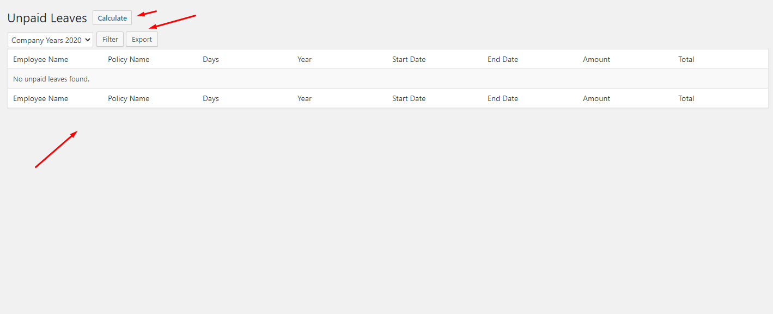
Task: Click the bottom Employee Name footer header
Action: pos(40,98)
